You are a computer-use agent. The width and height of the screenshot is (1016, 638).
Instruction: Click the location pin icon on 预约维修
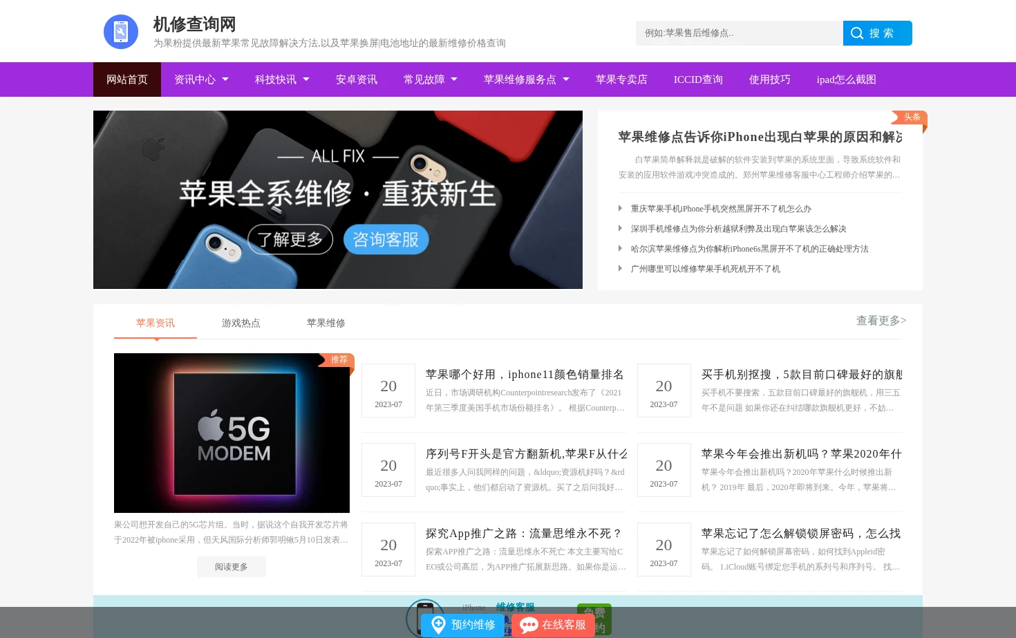click(x=438, y=625)
